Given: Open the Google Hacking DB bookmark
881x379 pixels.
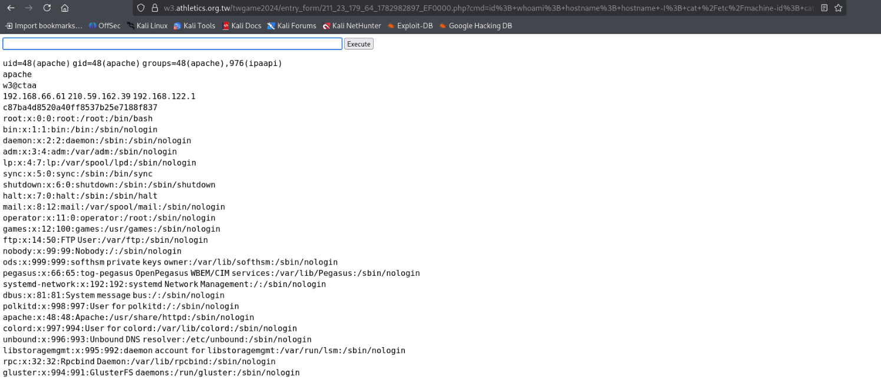Looking at the screenshot, I should (x=475, y=26).
